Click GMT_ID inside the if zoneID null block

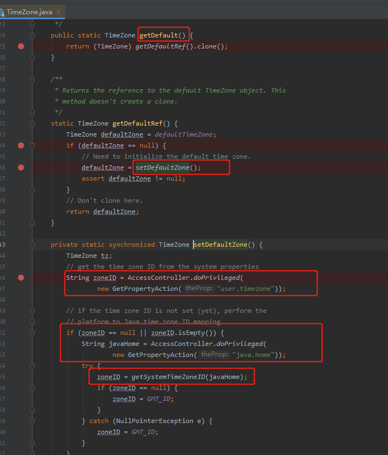click(159, 399)
